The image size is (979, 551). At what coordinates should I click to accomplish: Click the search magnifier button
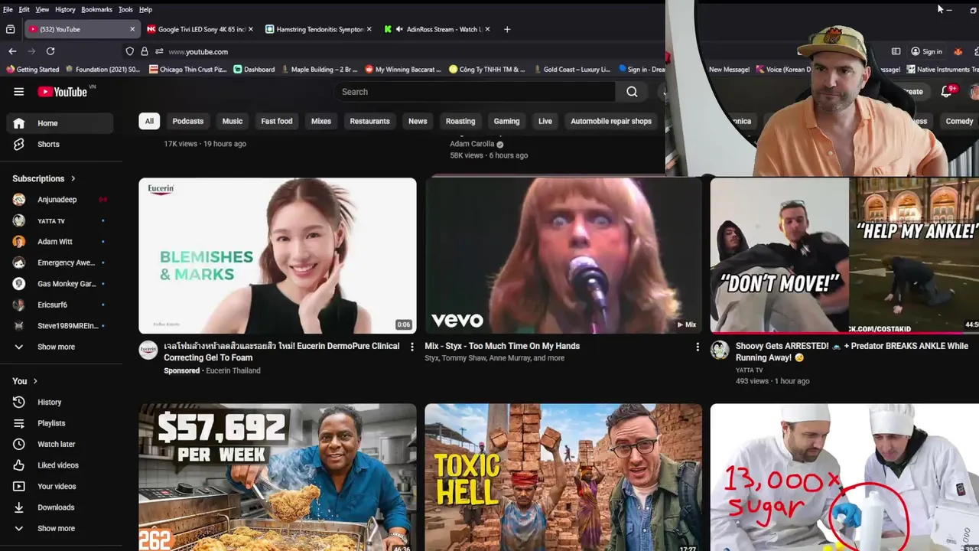(632, 92)
